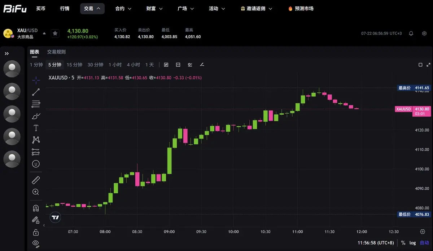This screenshot has width=433, height=251.
Task: Switch to the 交易规则 tab
Action: coord(56,52)
